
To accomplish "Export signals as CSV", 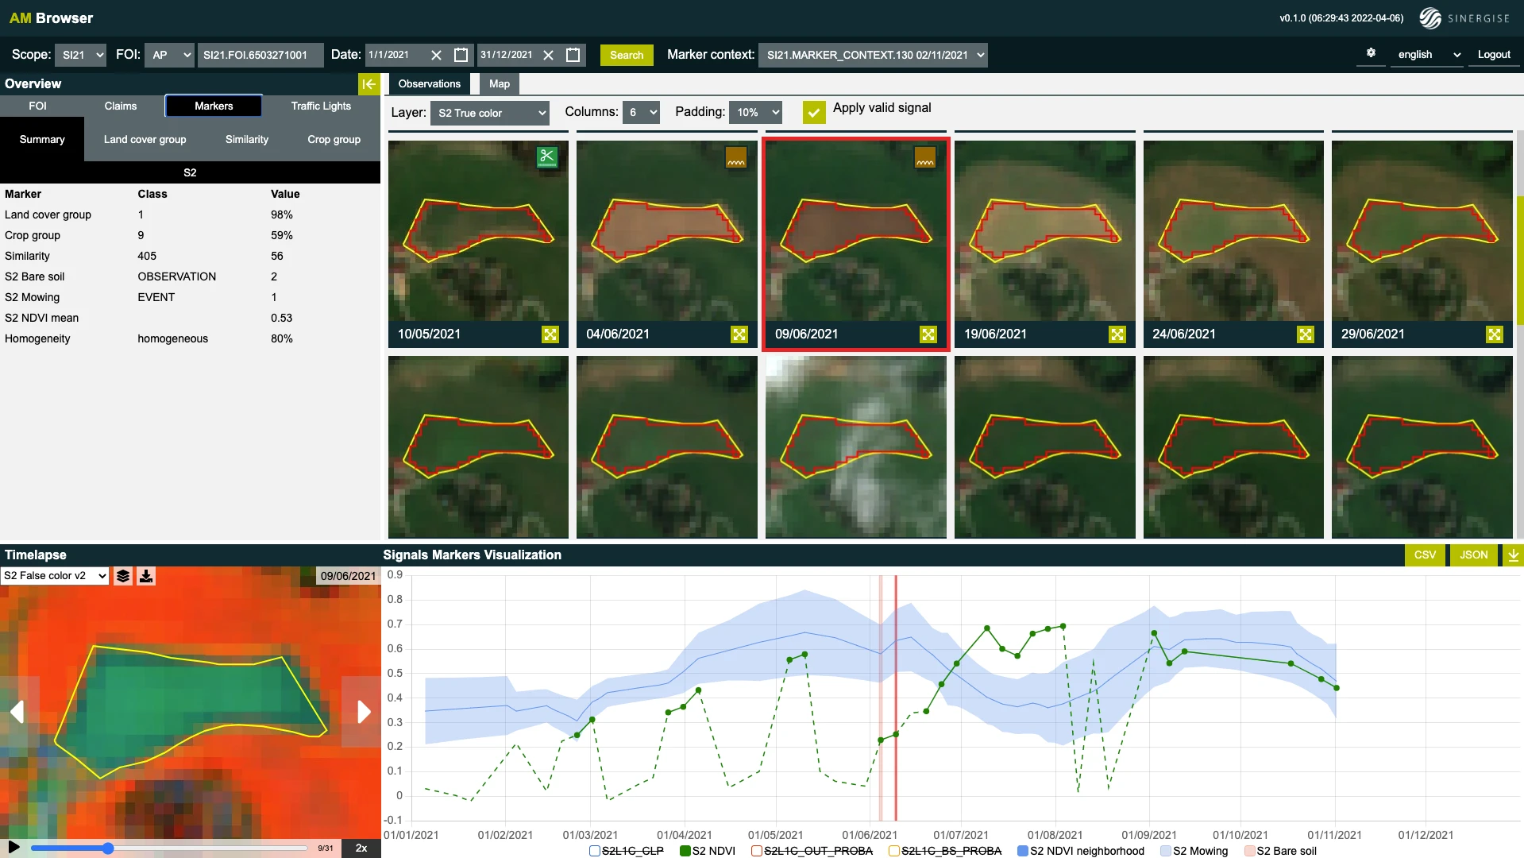I will 1425,555.
